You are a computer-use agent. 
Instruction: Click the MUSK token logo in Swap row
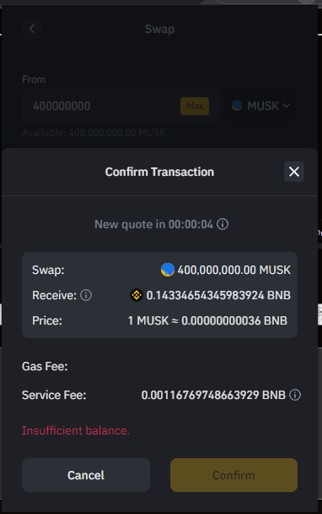pos(168,270)
